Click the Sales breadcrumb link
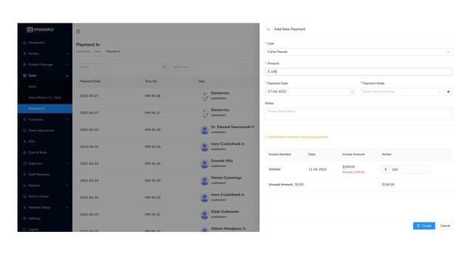The image size is (472, 265). pos(98,52)
